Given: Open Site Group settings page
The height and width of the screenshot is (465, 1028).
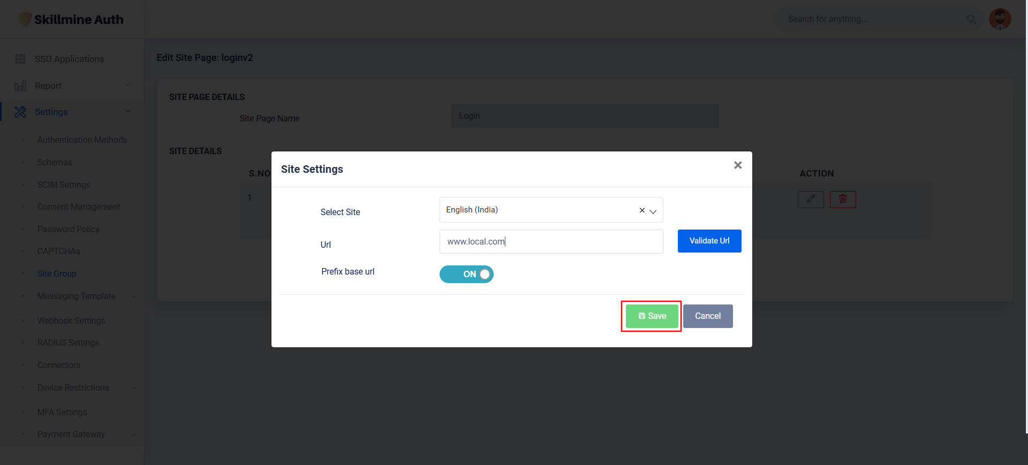Looking at the screenshot, I should (x=57, y=273).
